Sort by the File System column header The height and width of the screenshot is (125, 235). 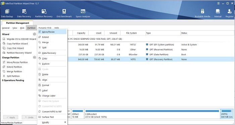tap(133, 33)
